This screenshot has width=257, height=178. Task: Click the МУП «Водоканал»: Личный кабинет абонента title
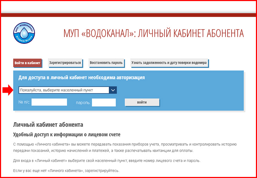153,33
